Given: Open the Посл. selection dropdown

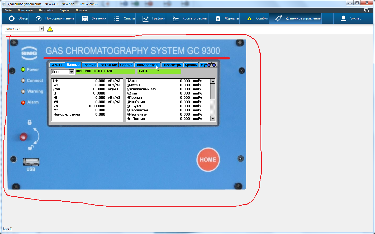Looking at the screenshot, I should (x=72, y=72).
